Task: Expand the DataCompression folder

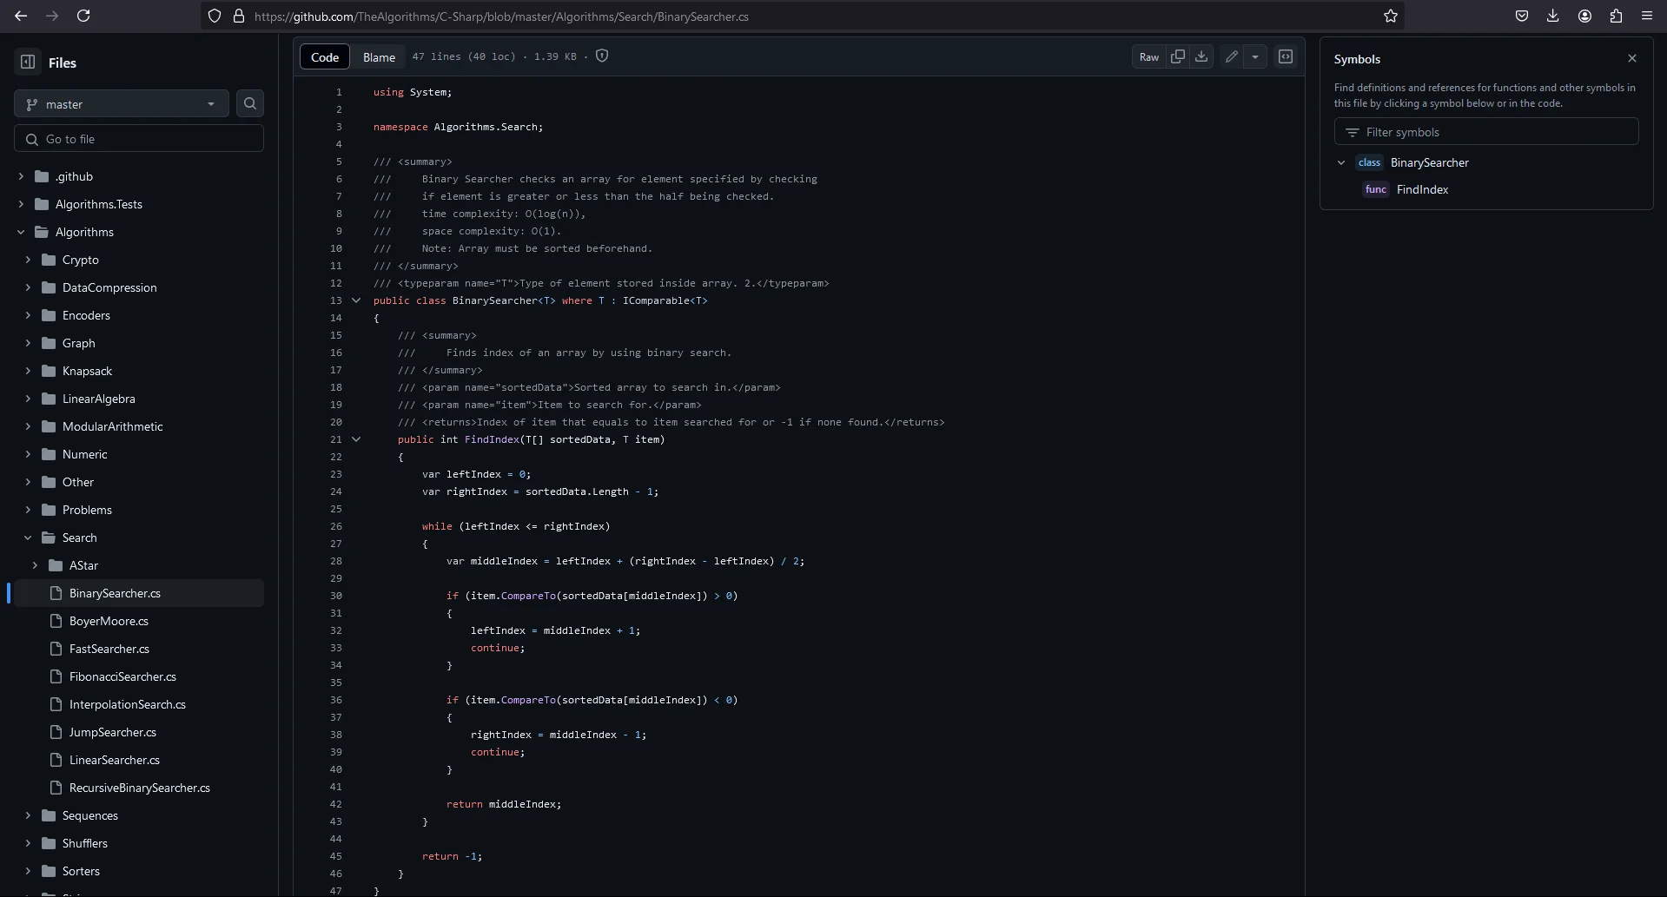Action: tap(28, 287)
